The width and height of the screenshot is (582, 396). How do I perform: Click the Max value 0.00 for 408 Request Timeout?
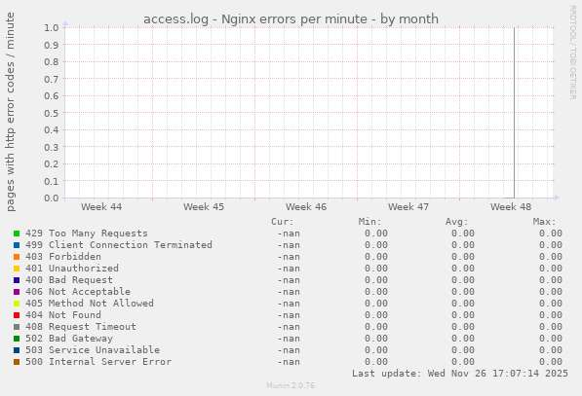tap(551, 327)
